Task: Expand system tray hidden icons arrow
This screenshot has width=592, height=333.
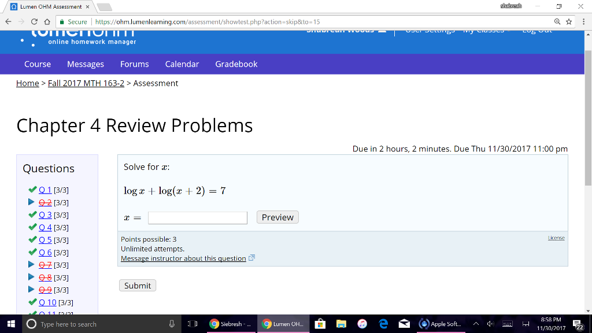Action: tap(477, 324)
